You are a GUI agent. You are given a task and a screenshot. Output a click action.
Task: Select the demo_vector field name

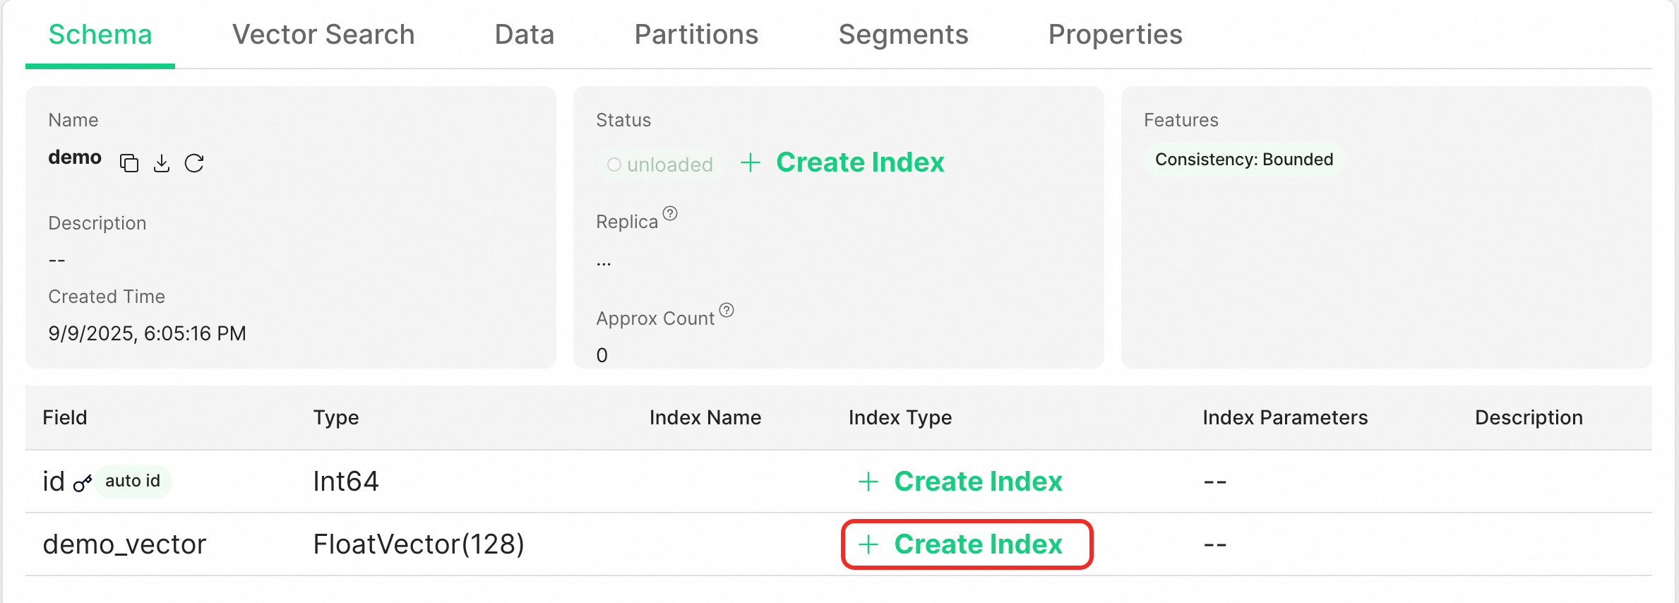click(x=124, y=544)
